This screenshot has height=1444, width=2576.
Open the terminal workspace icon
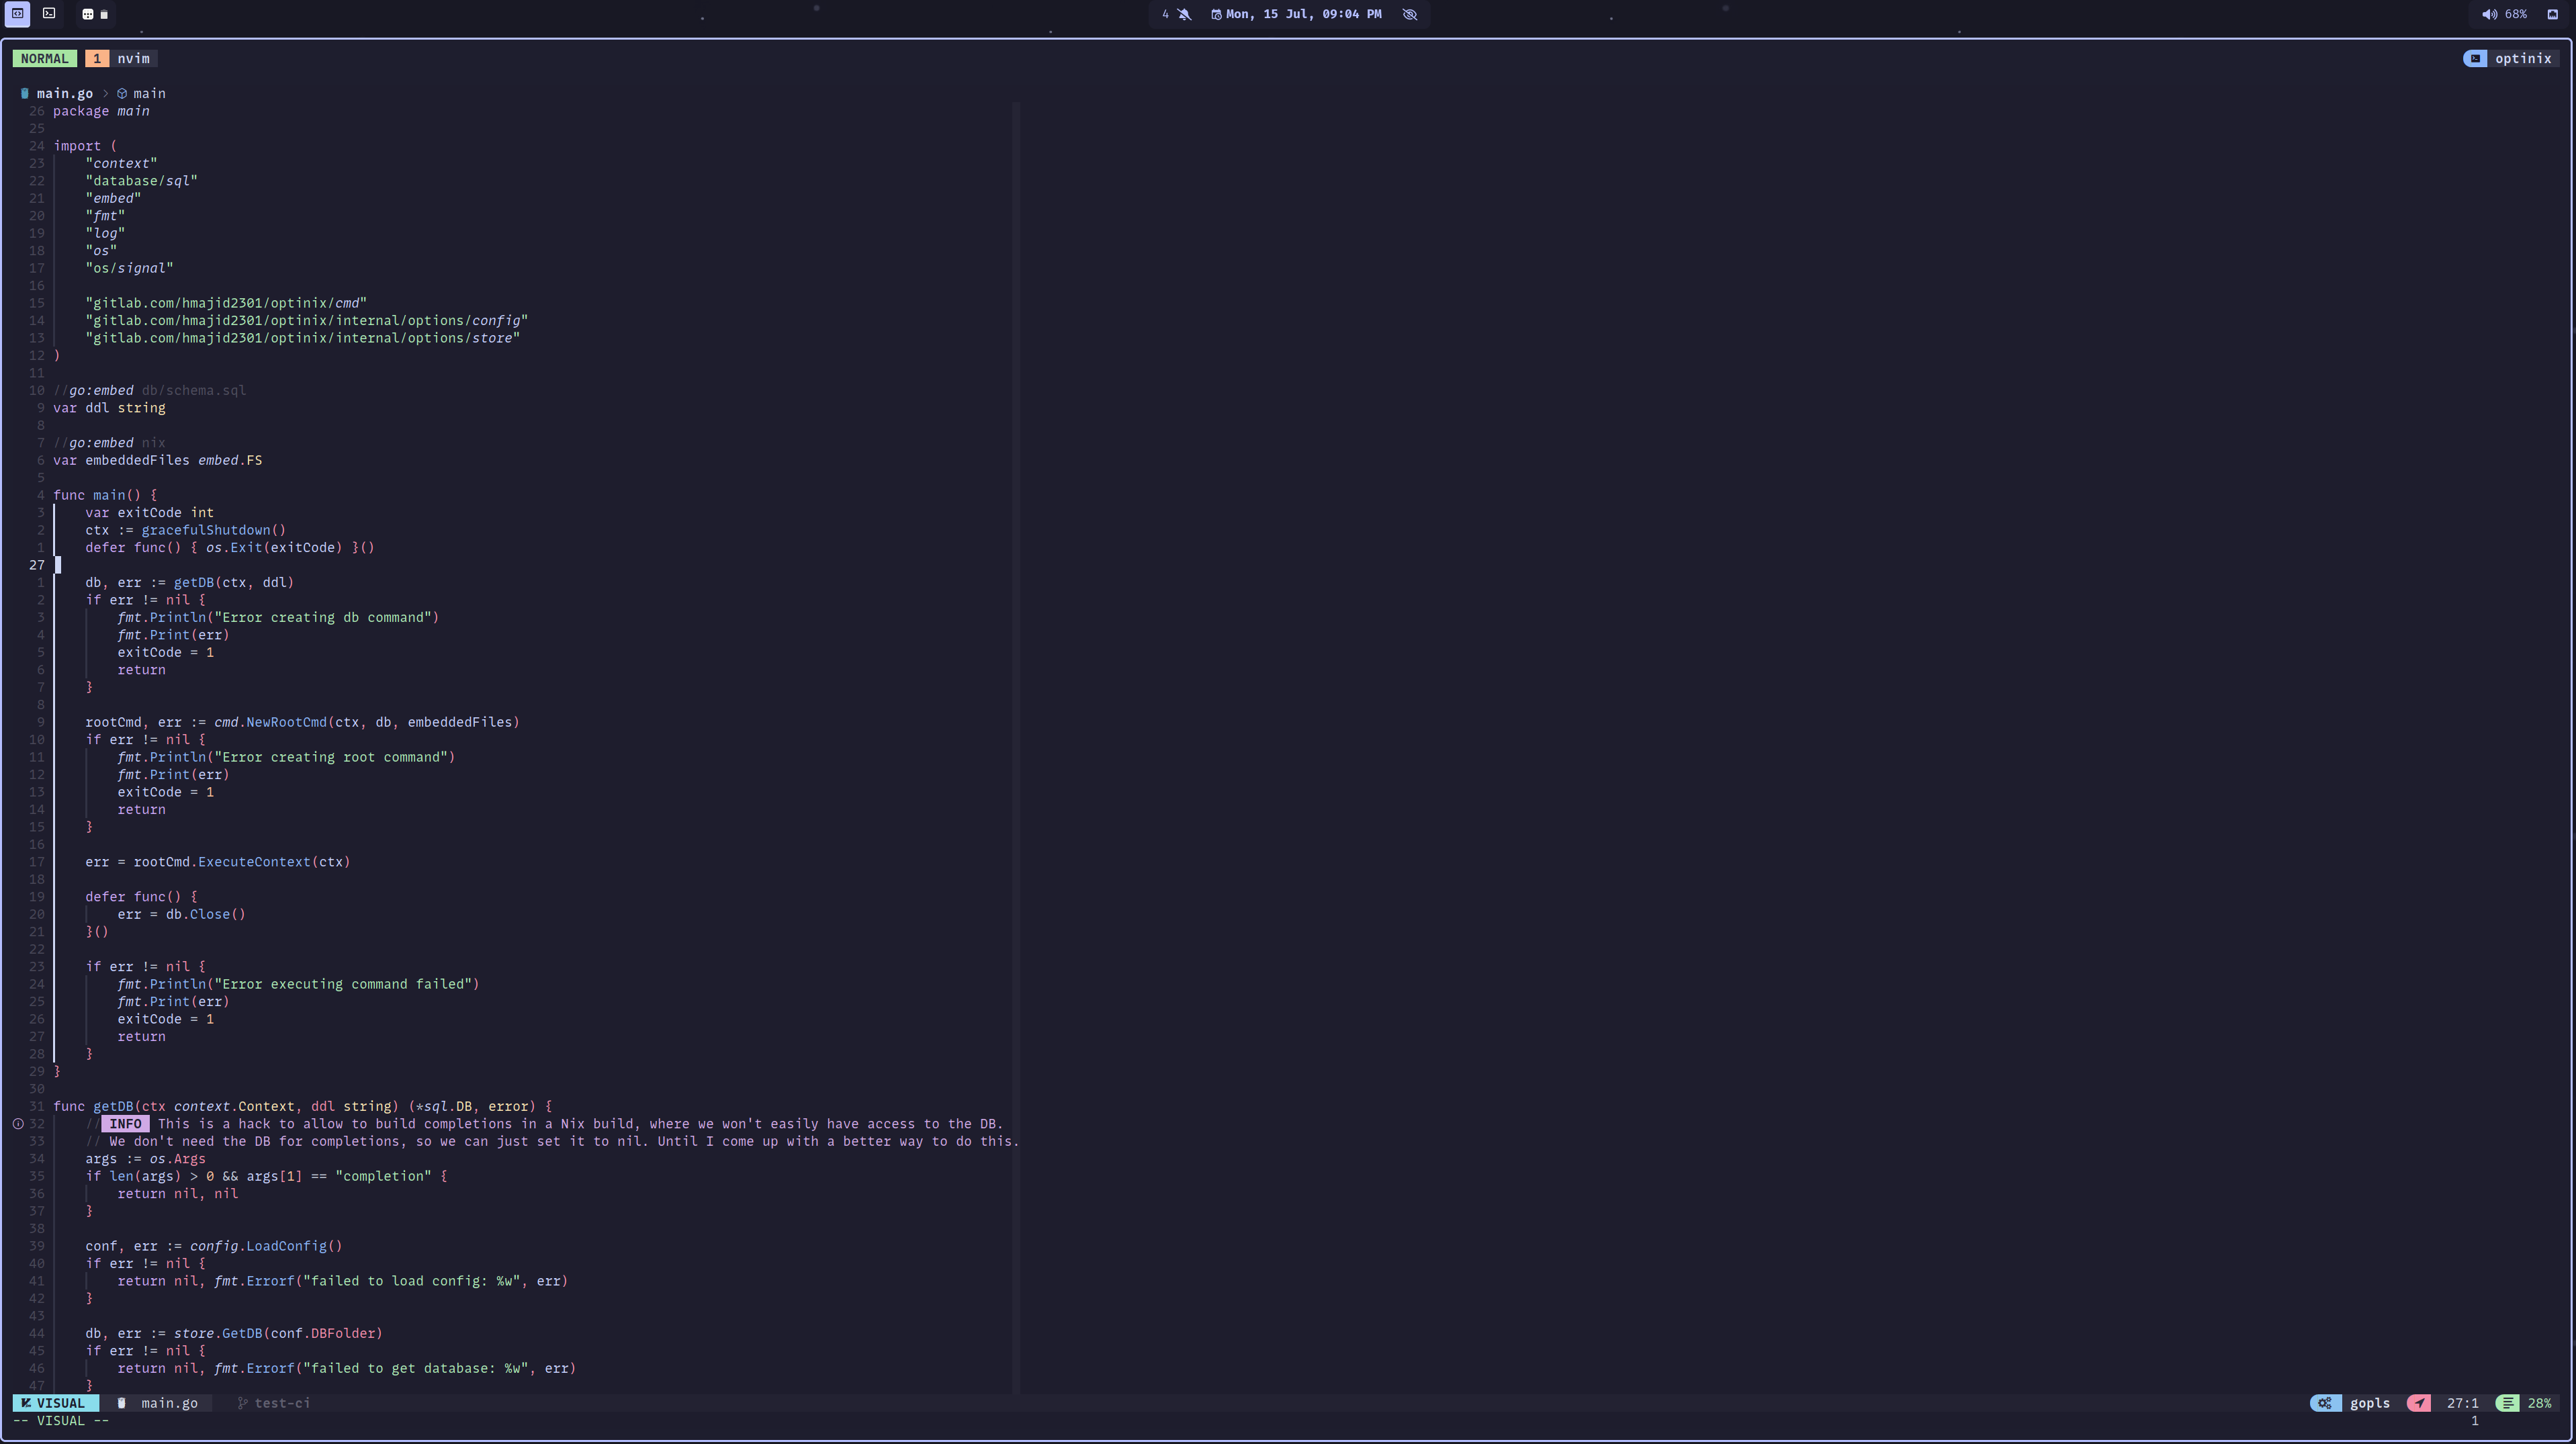click(x=49, y=14)
